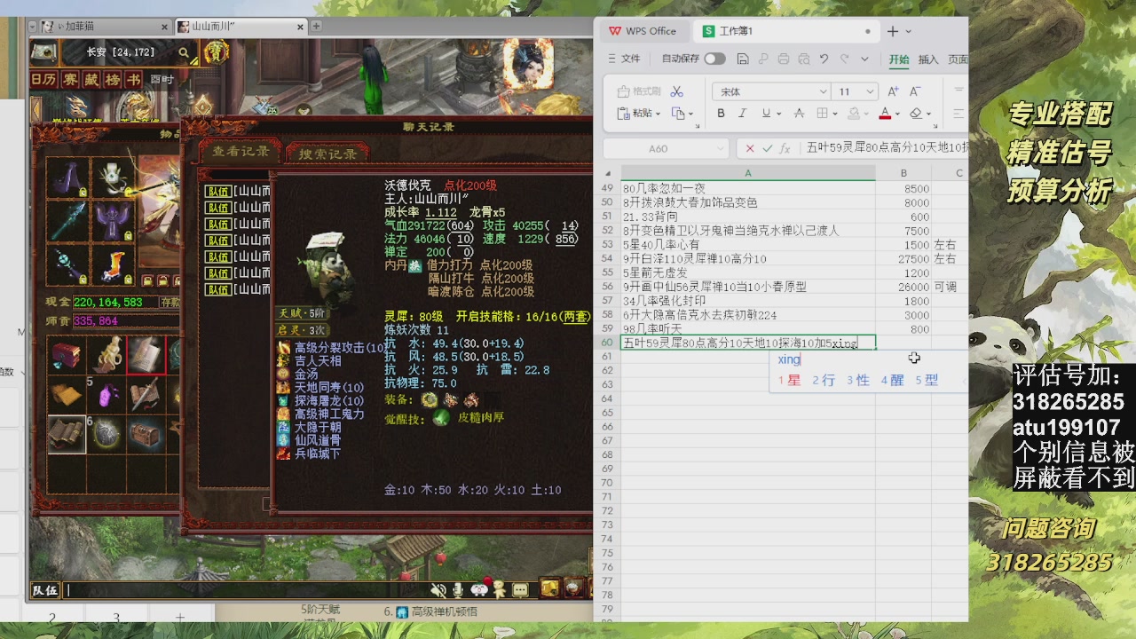Screen dimensions: 1136x639
Task: Click the 格式刷 format painter icon
Action: click(x=639, y=91)
